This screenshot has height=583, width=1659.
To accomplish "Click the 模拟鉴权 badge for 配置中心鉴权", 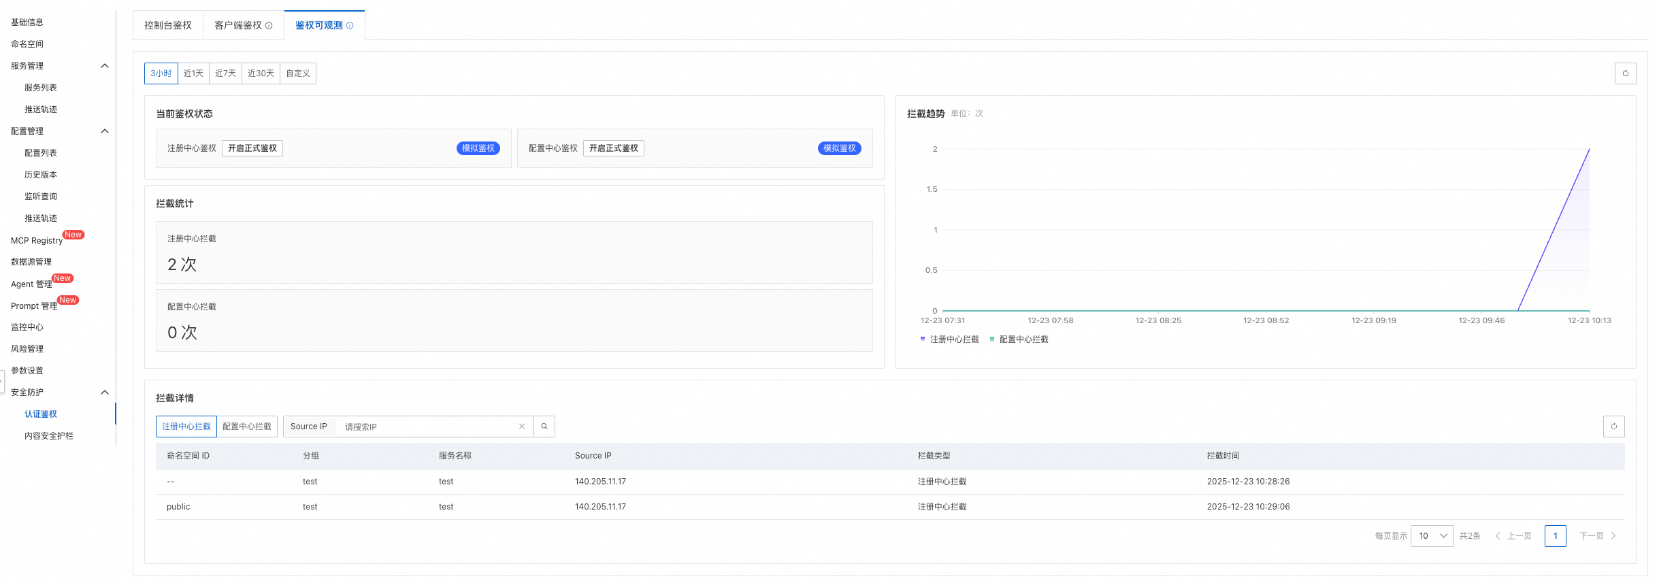I will coord(840,148).
